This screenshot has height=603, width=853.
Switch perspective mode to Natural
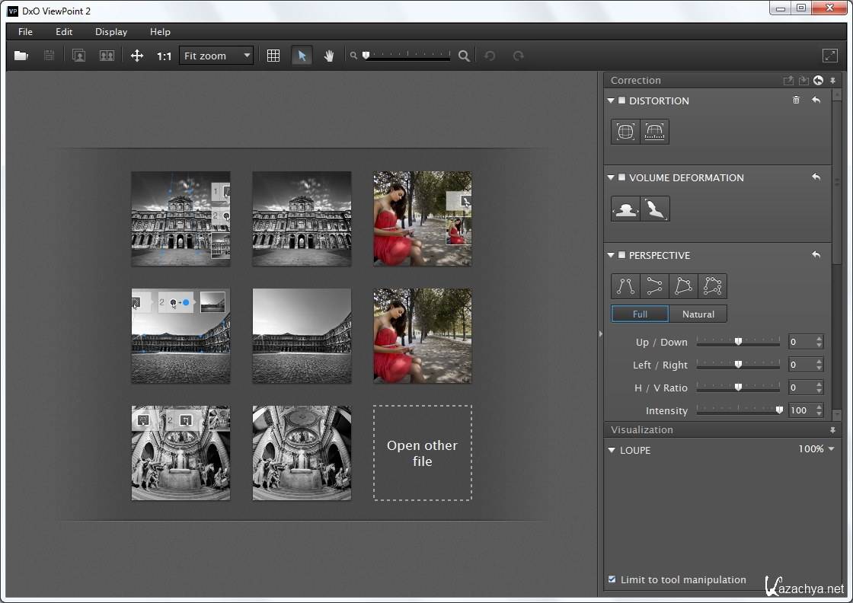coord(698,314)
